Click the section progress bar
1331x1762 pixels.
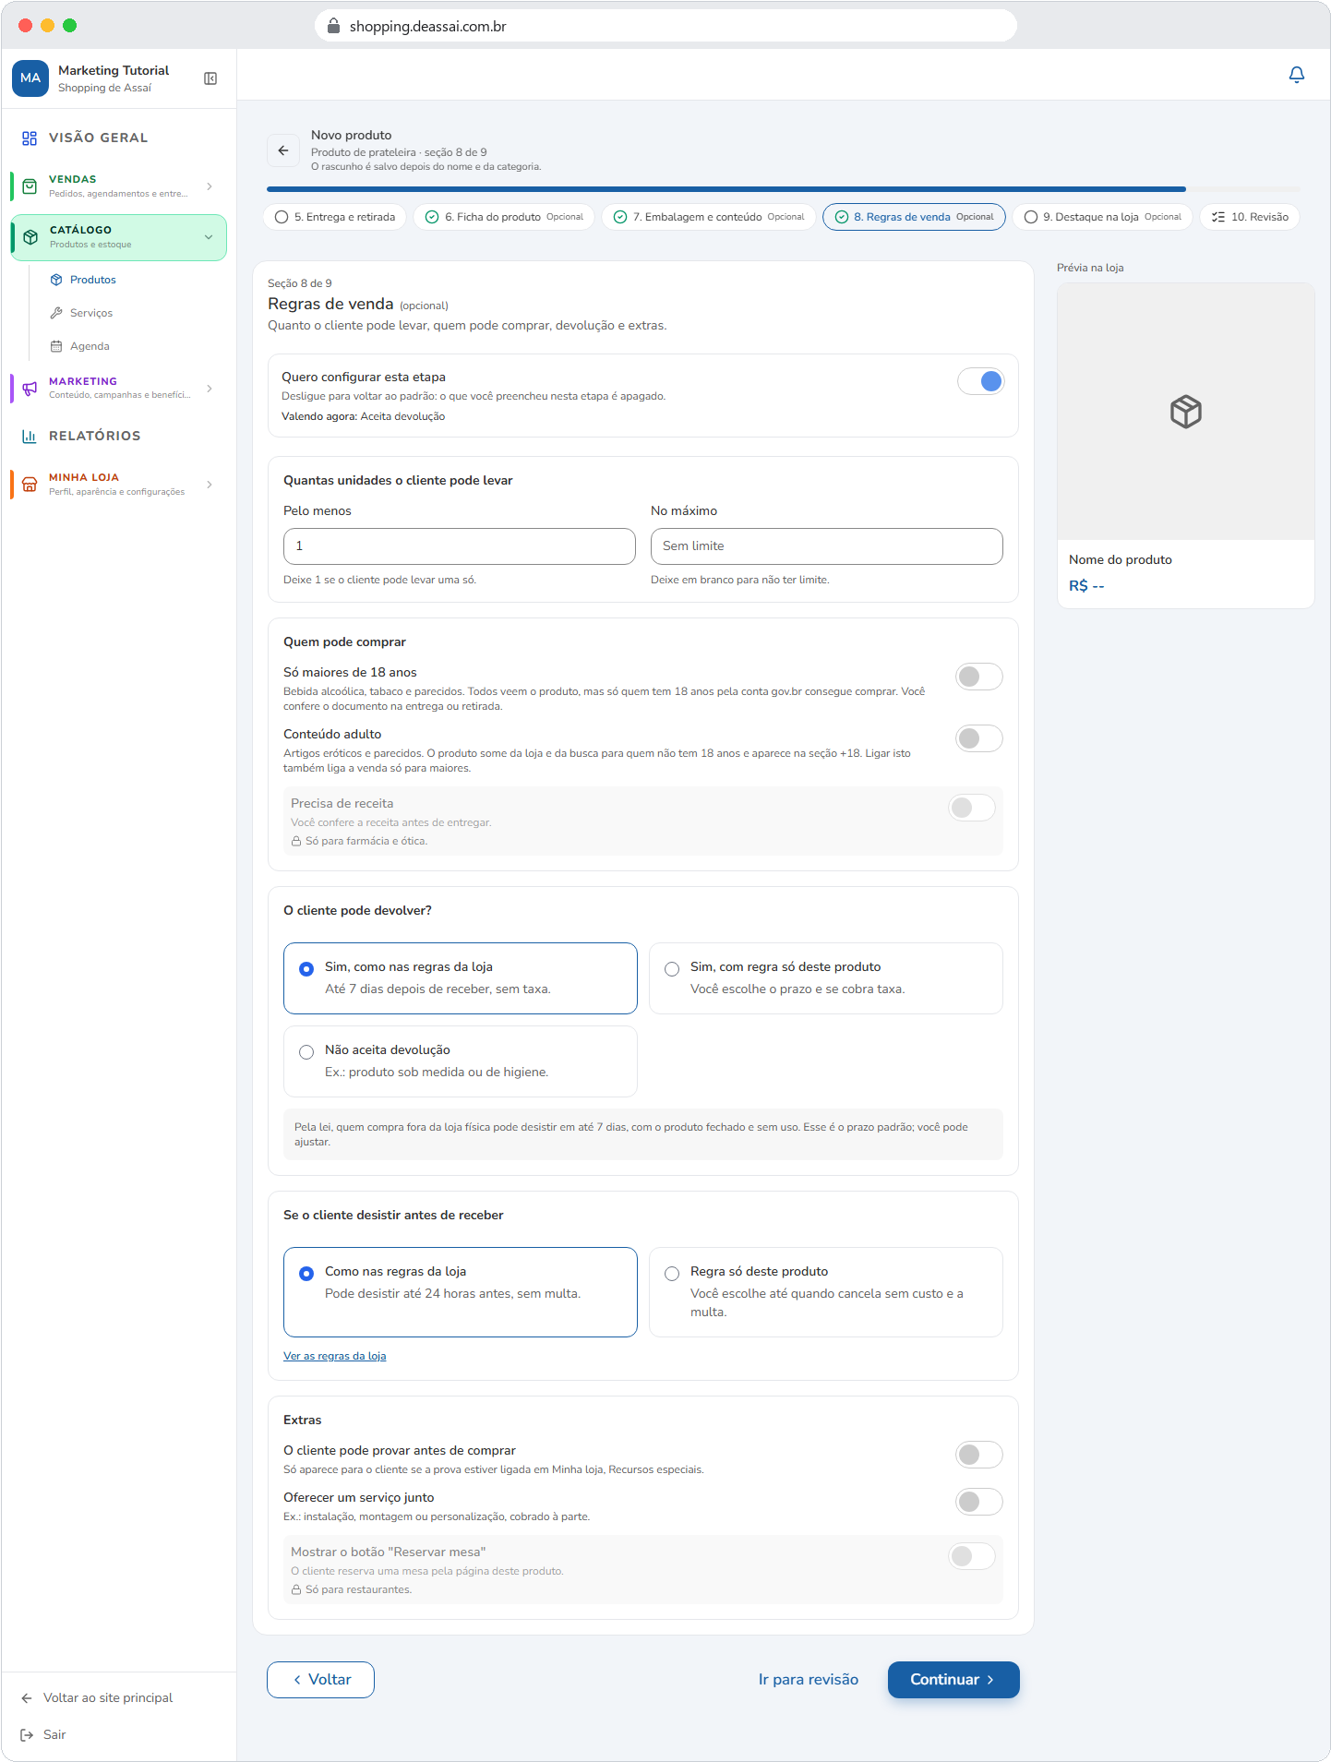point(784,189)
